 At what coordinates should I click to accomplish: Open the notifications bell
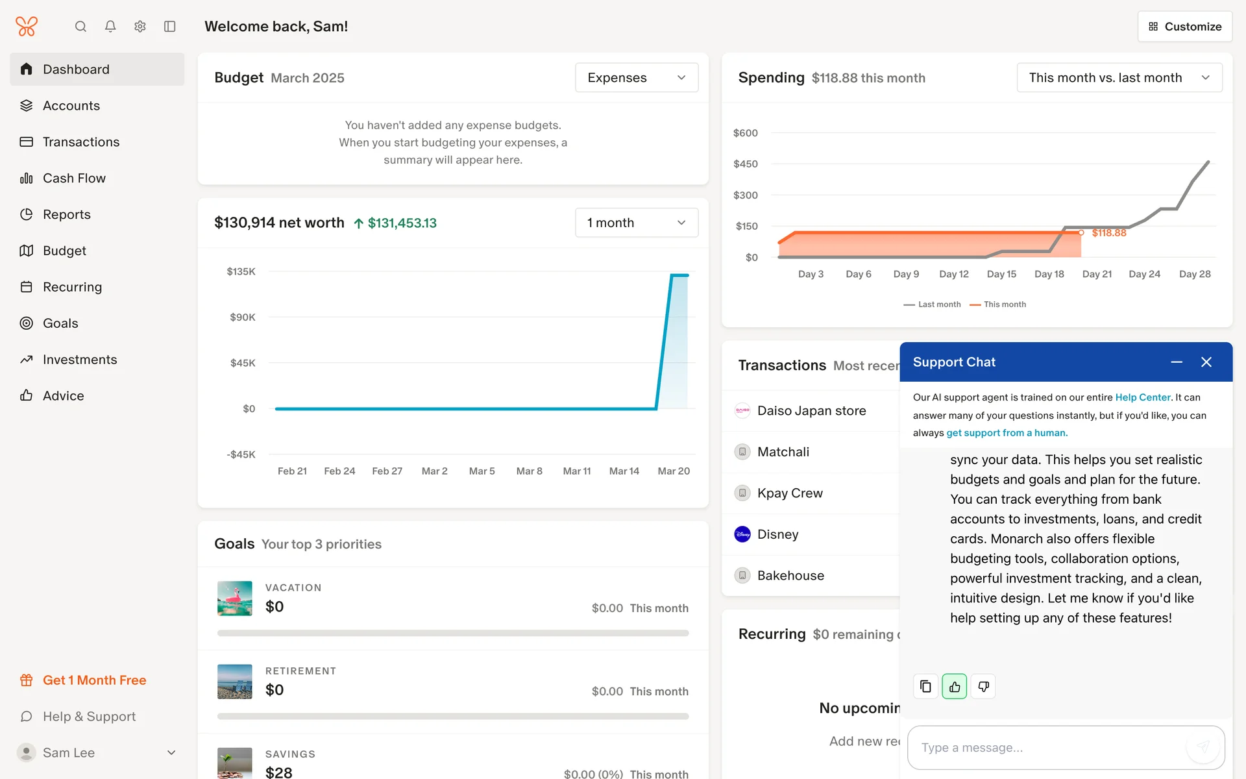click(110, 27)
